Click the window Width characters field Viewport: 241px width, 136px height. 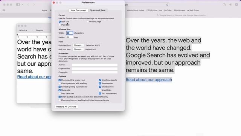(69, 33)
